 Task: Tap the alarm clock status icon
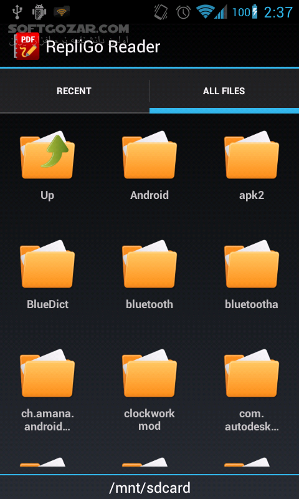pos(183,12)
